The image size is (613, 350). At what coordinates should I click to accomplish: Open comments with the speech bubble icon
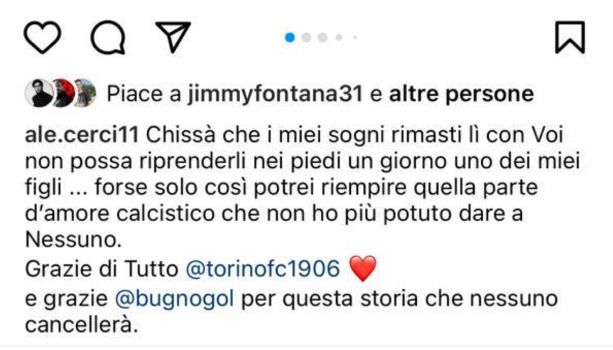(x=108, y=38)
